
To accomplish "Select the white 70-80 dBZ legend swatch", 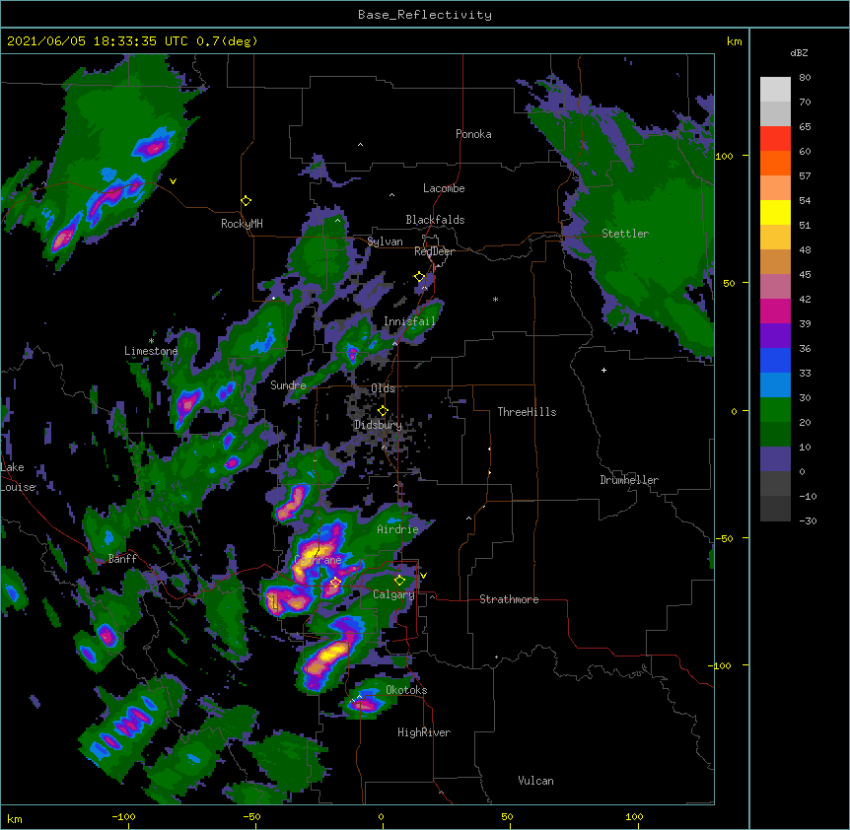I will coord(775,90).
